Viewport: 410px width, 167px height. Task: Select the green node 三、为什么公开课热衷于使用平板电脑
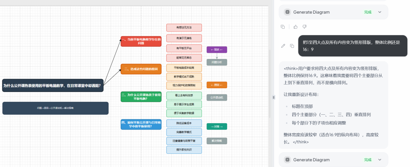click(x=141, y=97)
